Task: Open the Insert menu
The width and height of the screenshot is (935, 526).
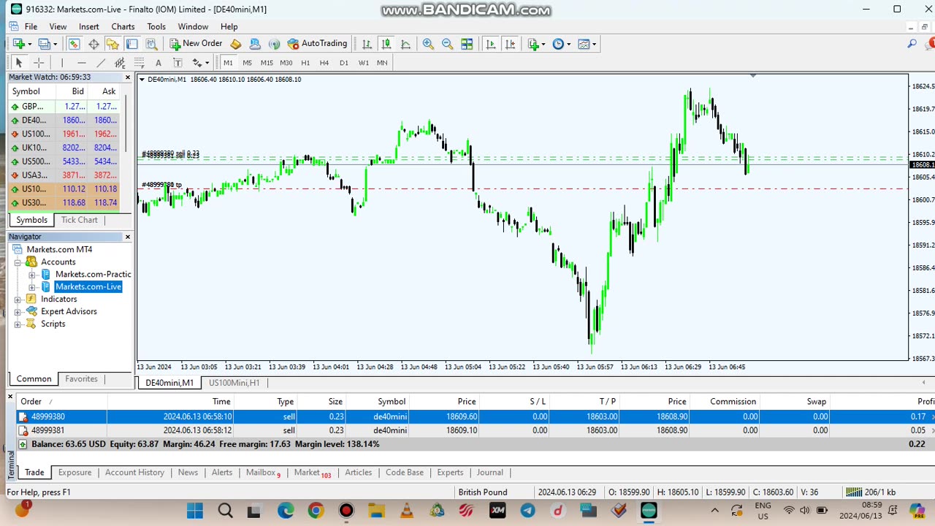Action: coord(89,26)
